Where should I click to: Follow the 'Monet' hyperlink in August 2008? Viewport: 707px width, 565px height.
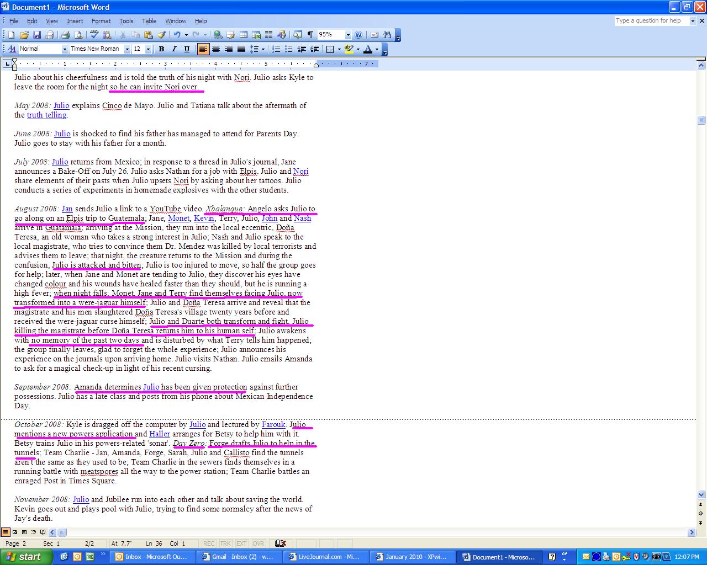pos(179,218)
